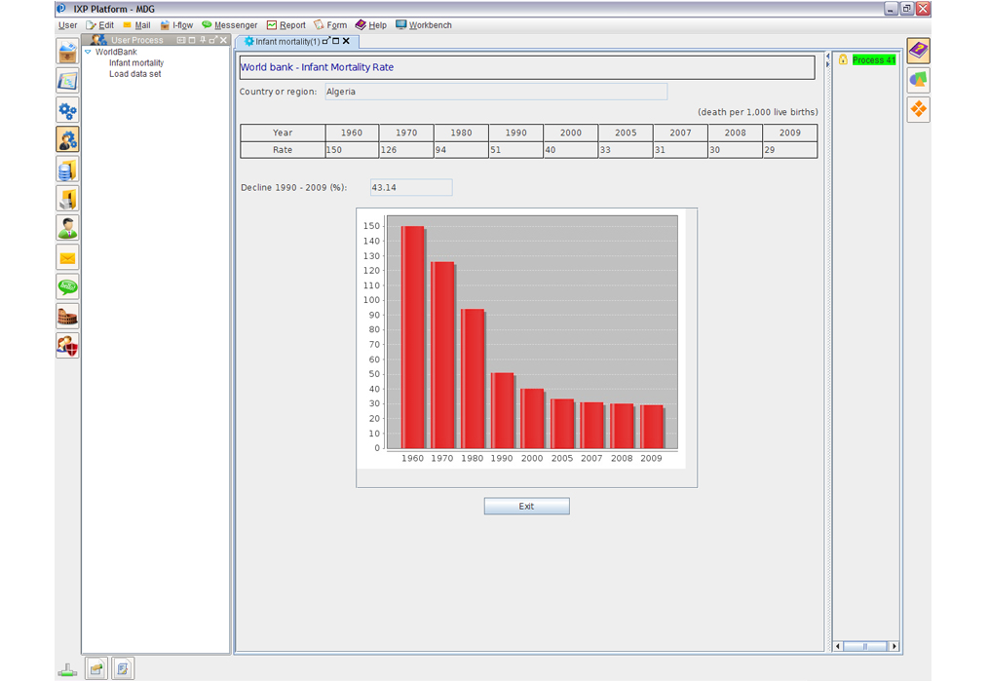Click the bottom toolbar document icon
989x682 pixels.
click(123, 668)
